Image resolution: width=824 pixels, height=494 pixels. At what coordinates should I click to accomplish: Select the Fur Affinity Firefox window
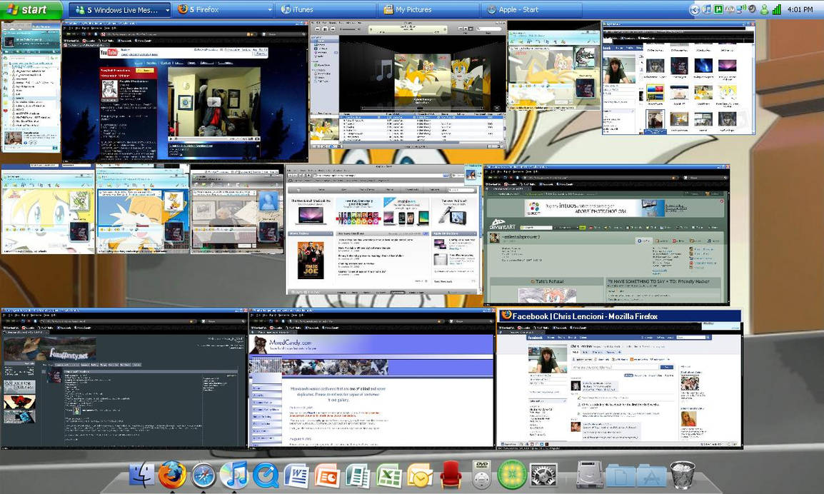click(124, 378)
